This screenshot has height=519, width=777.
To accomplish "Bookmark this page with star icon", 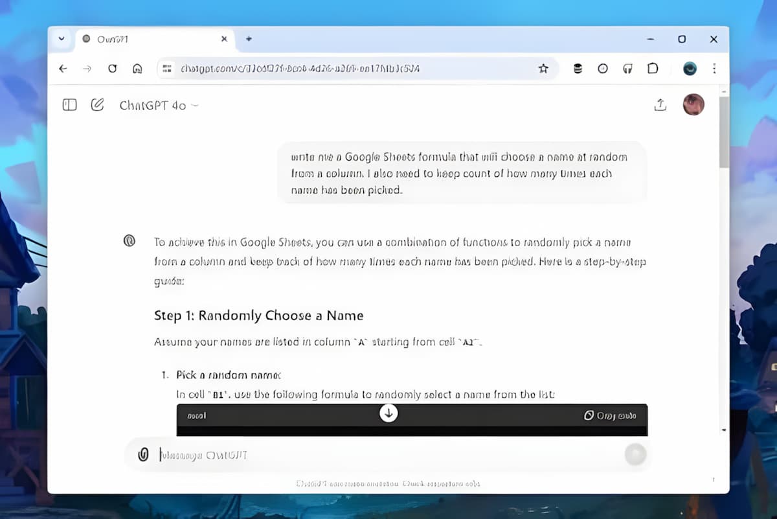I will [543, 69].
